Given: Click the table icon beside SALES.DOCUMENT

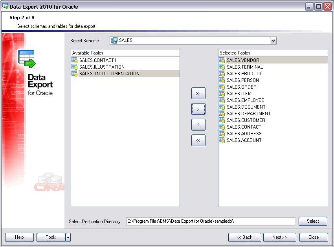Looking at the screenshot, I should pos(222,107).
